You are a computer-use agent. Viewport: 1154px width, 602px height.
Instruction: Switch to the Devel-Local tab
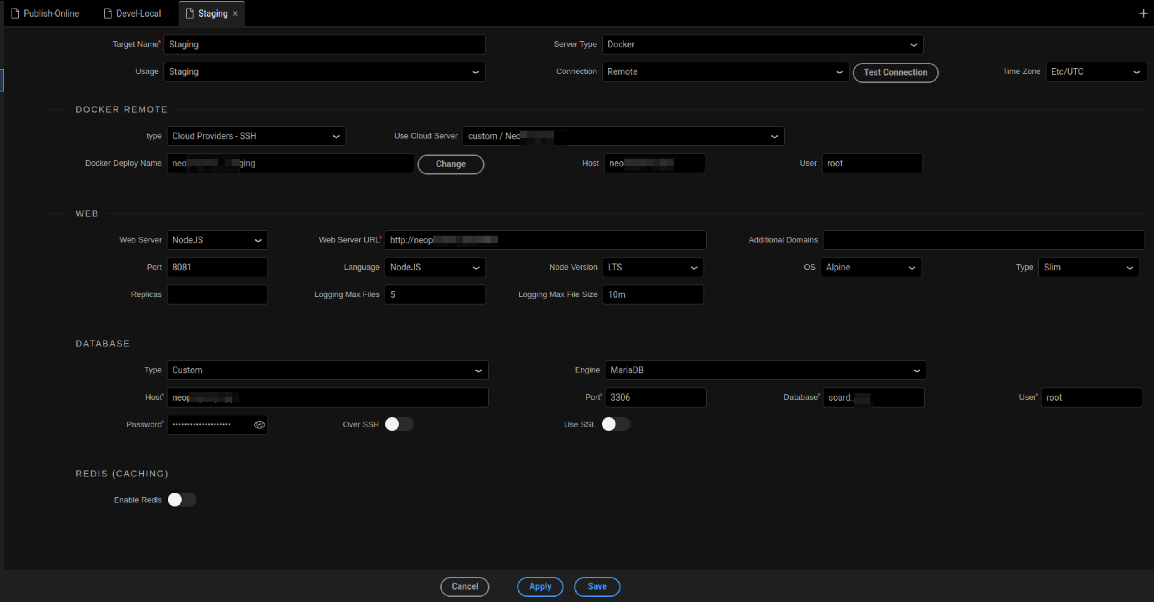138,14
